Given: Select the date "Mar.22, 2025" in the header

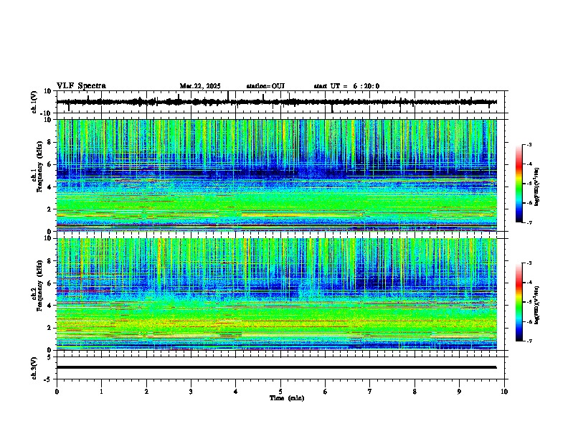Looking at the screenshot, I should 200,86.
